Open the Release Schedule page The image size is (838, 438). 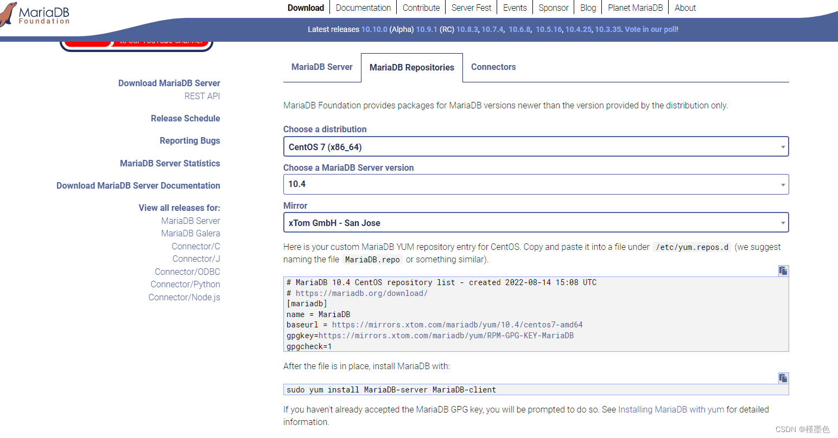pos(185,118)
